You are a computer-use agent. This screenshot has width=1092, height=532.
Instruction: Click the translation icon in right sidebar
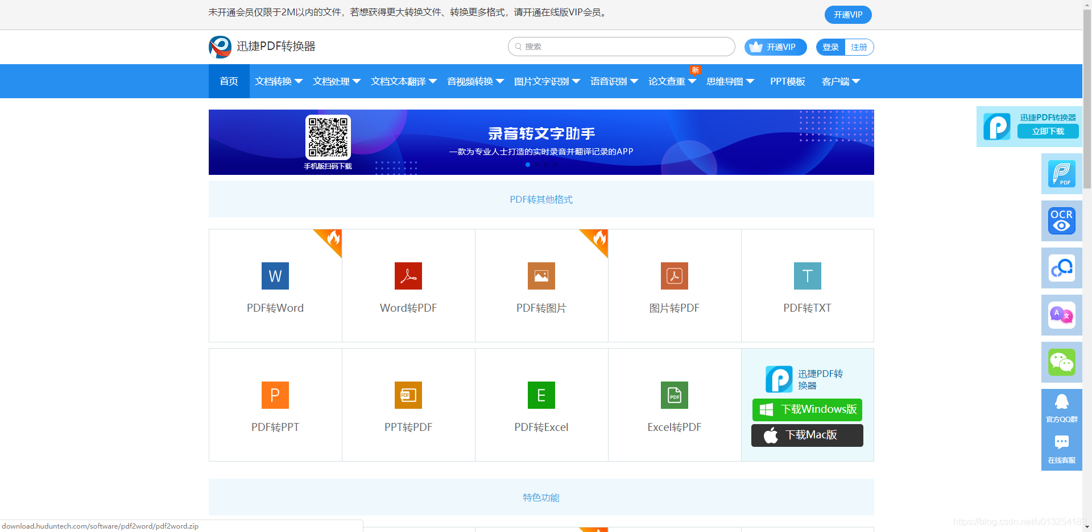1062,315
